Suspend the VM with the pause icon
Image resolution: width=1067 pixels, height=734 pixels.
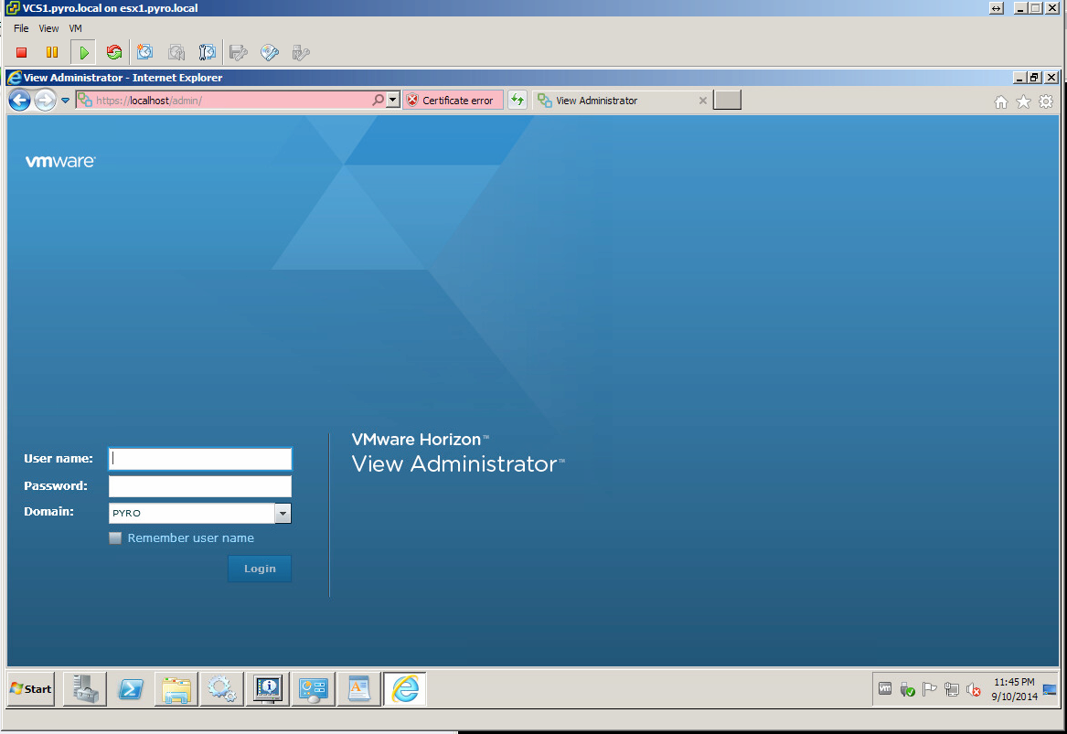(x=52, y=53)
